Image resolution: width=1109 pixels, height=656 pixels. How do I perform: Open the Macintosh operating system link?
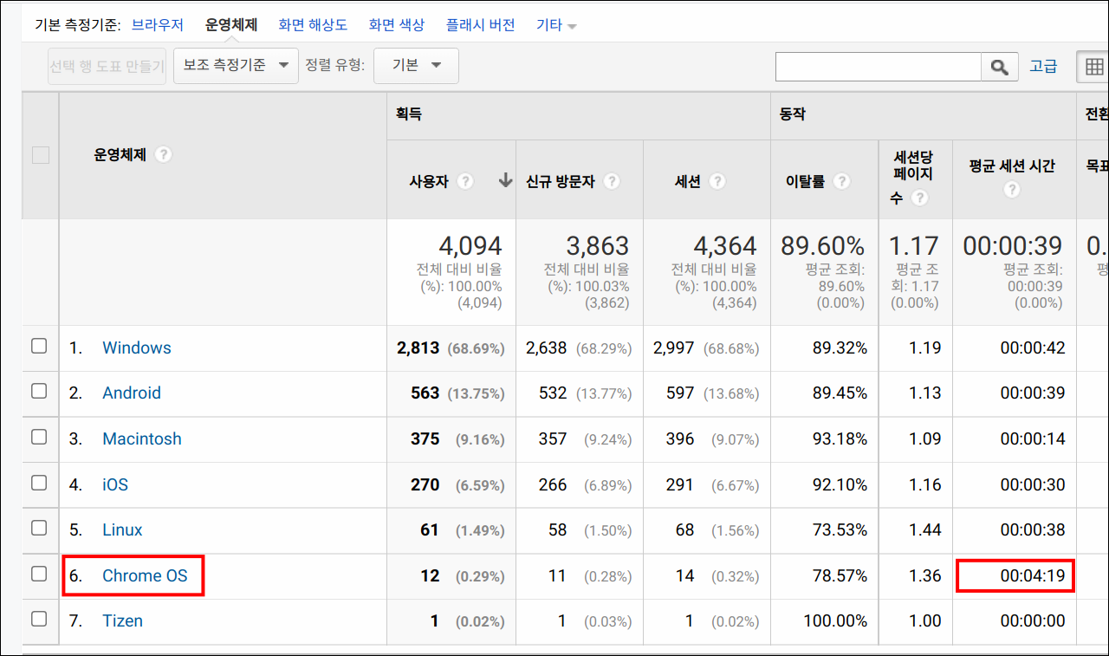pyautogui.click(x=142, y=438)
